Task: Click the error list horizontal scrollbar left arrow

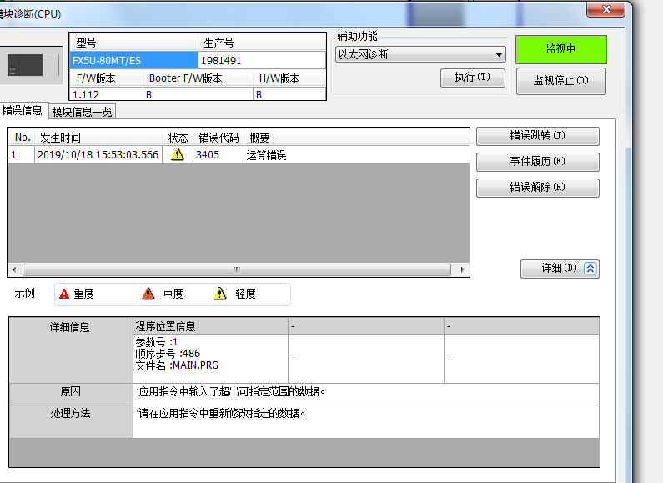Action: 14,270
